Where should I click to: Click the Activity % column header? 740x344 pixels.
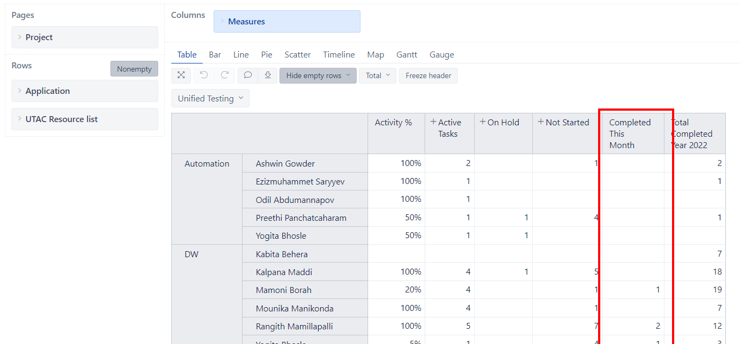pos(396,133)
